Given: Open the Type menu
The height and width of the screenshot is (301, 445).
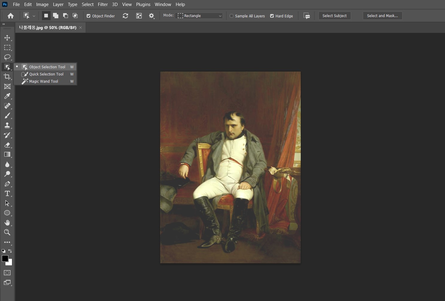Looking at the screenshot, I should [72, 4].
